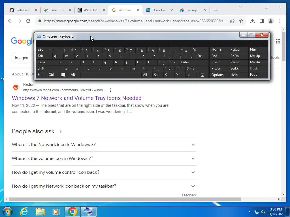The image size is (290, 217).
Task: Show hidden tray icons arrow
Action: pos(250,212)
